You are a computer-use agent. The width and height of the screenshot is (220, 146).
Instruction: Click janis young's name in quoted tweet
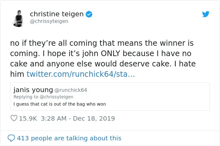click(33, 90)
